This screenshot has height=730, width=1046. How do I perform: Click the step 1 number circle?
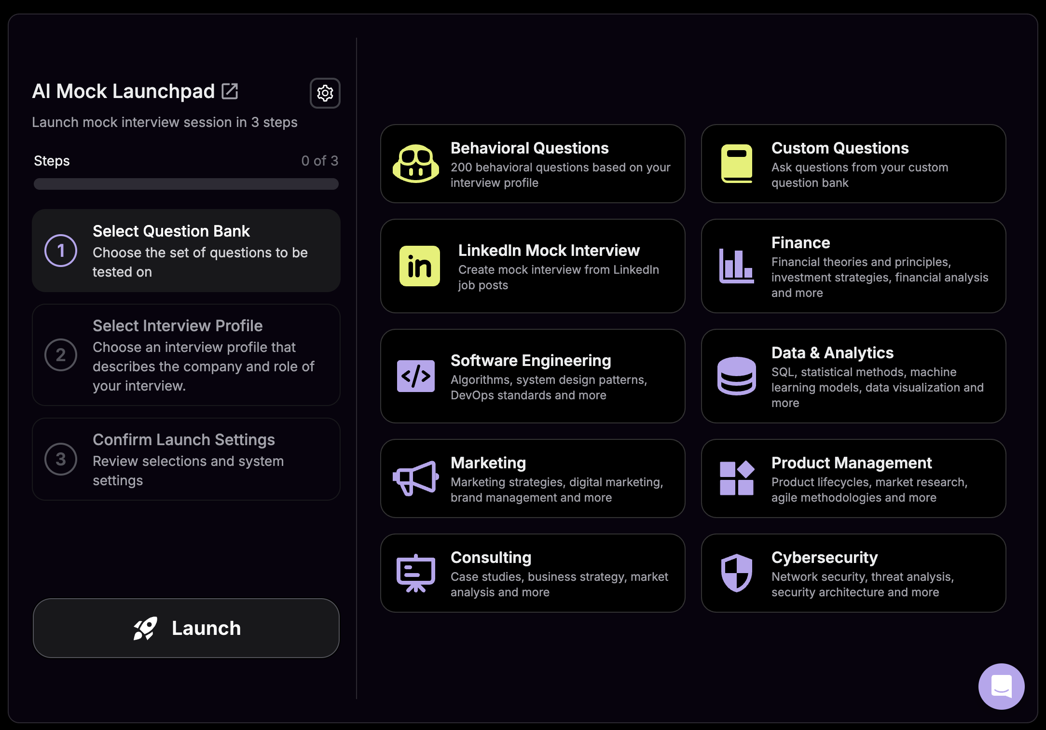point(61,251)
